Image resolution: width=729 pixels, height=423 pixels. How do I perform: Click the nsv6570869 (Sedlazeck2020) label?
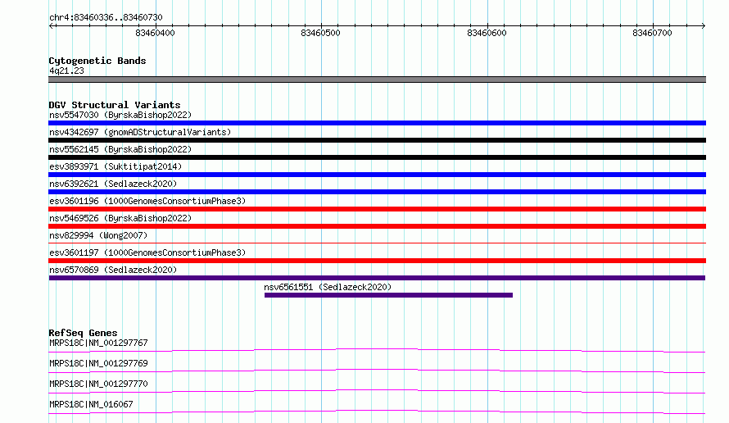click(113, 270)
